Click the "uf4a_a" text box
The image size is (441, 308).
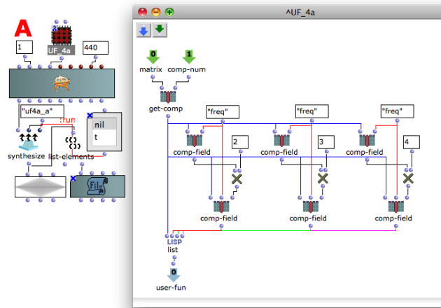[x=42, y=111]
